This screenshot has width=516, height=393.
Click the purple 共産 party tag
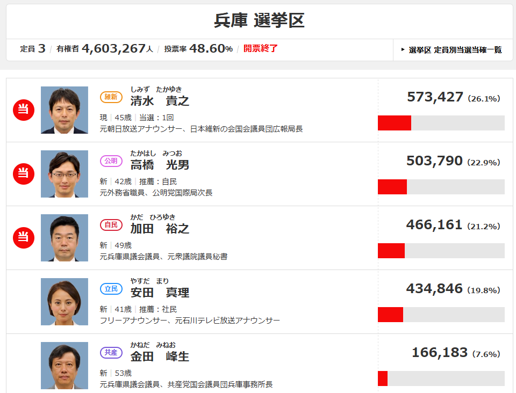(x=111, y=353)
